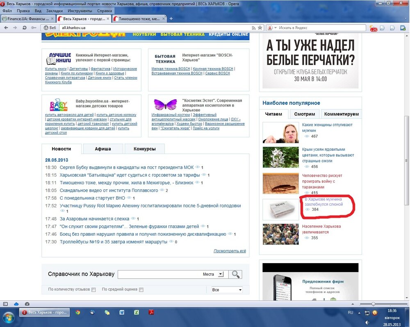Switch to the Афиша tab
This screenshot has width=410, height=327.
point(103,149)
